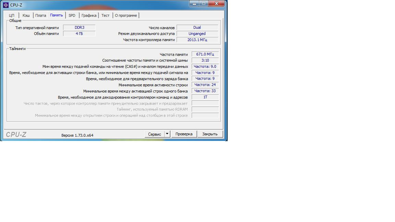Click the Проверка button
This screenshot has width=395, height=222.
(x=184, y=134)
